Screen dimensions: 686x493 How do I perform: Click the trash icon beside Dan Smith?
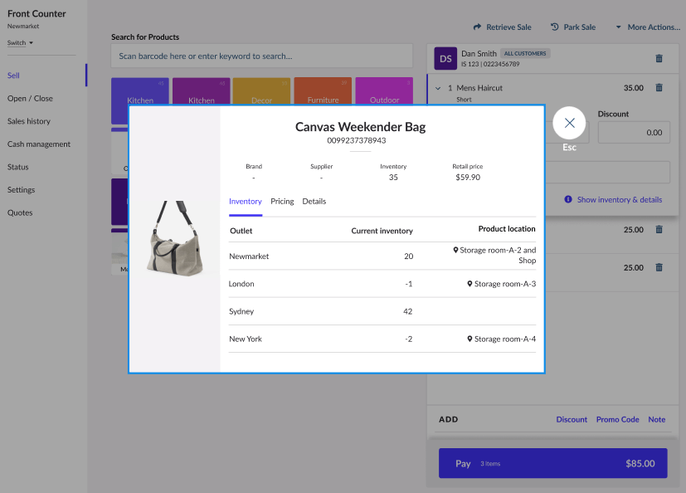click(659, 58)
